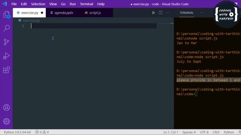The width and height of the screenshot is (241, 135).
Task: Place cursor on editor line 1
Action: tap(94, 26)
